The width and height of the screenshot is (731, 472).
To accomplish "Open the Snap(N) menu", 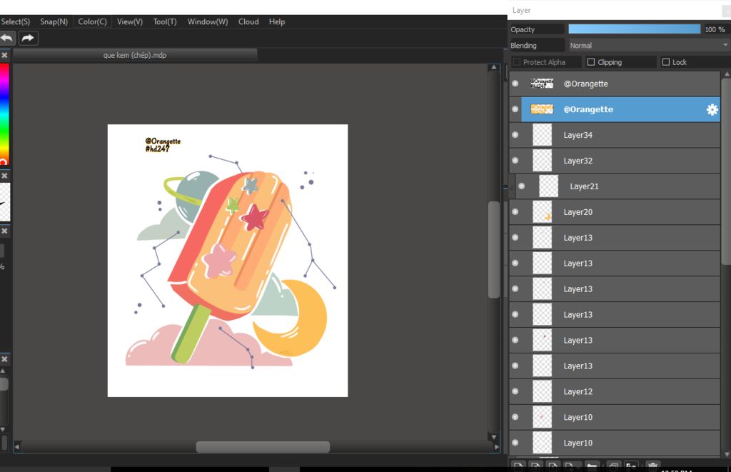I will point(54,21).
